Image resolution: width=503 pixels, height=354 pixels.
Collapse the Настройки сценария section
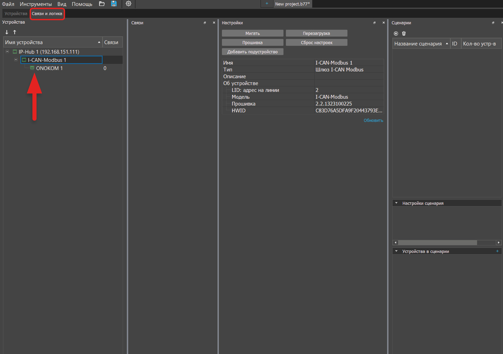[396, 203]
